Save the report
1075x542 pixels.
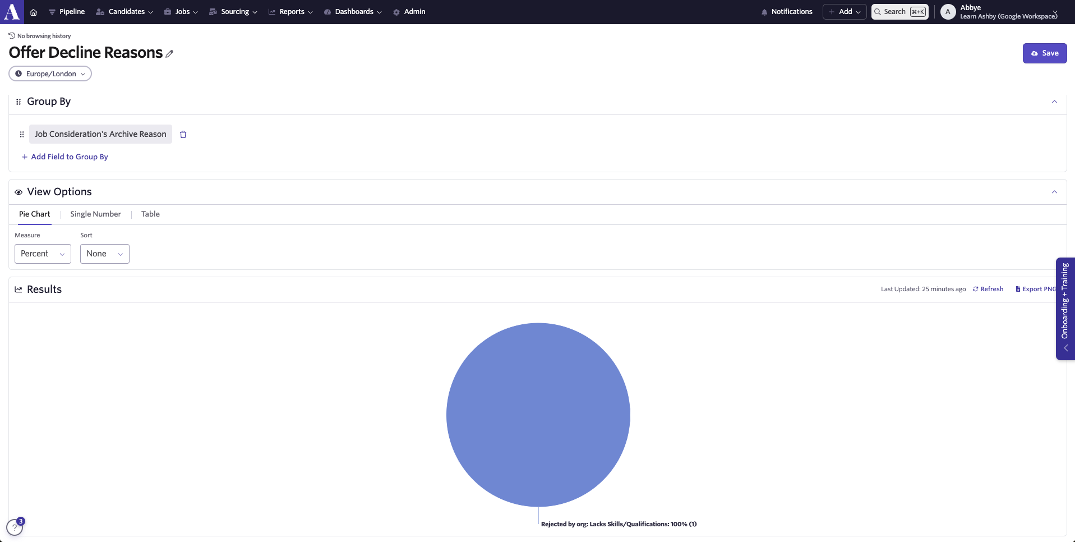(1045, 53)
